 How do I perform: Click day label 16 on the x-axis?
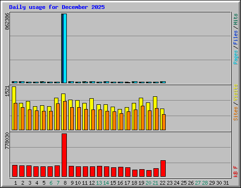pos(120,183)
